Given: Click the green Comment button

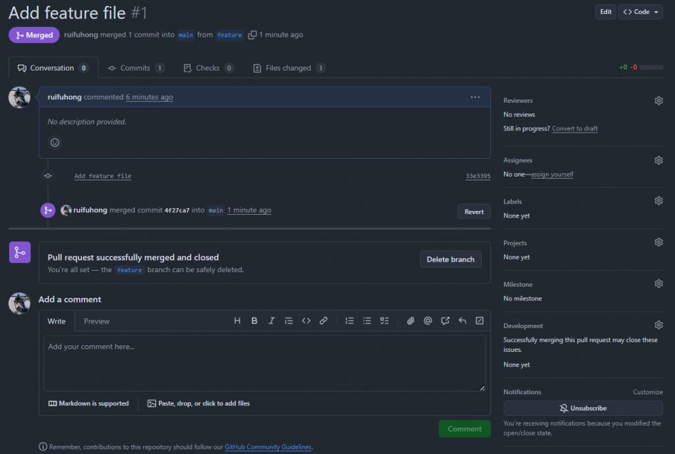Looking at the screenshot, I should pos(465,429).
